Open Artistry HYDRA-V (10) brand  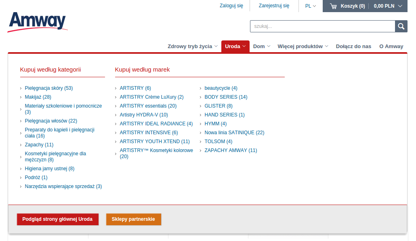point(144,115)
